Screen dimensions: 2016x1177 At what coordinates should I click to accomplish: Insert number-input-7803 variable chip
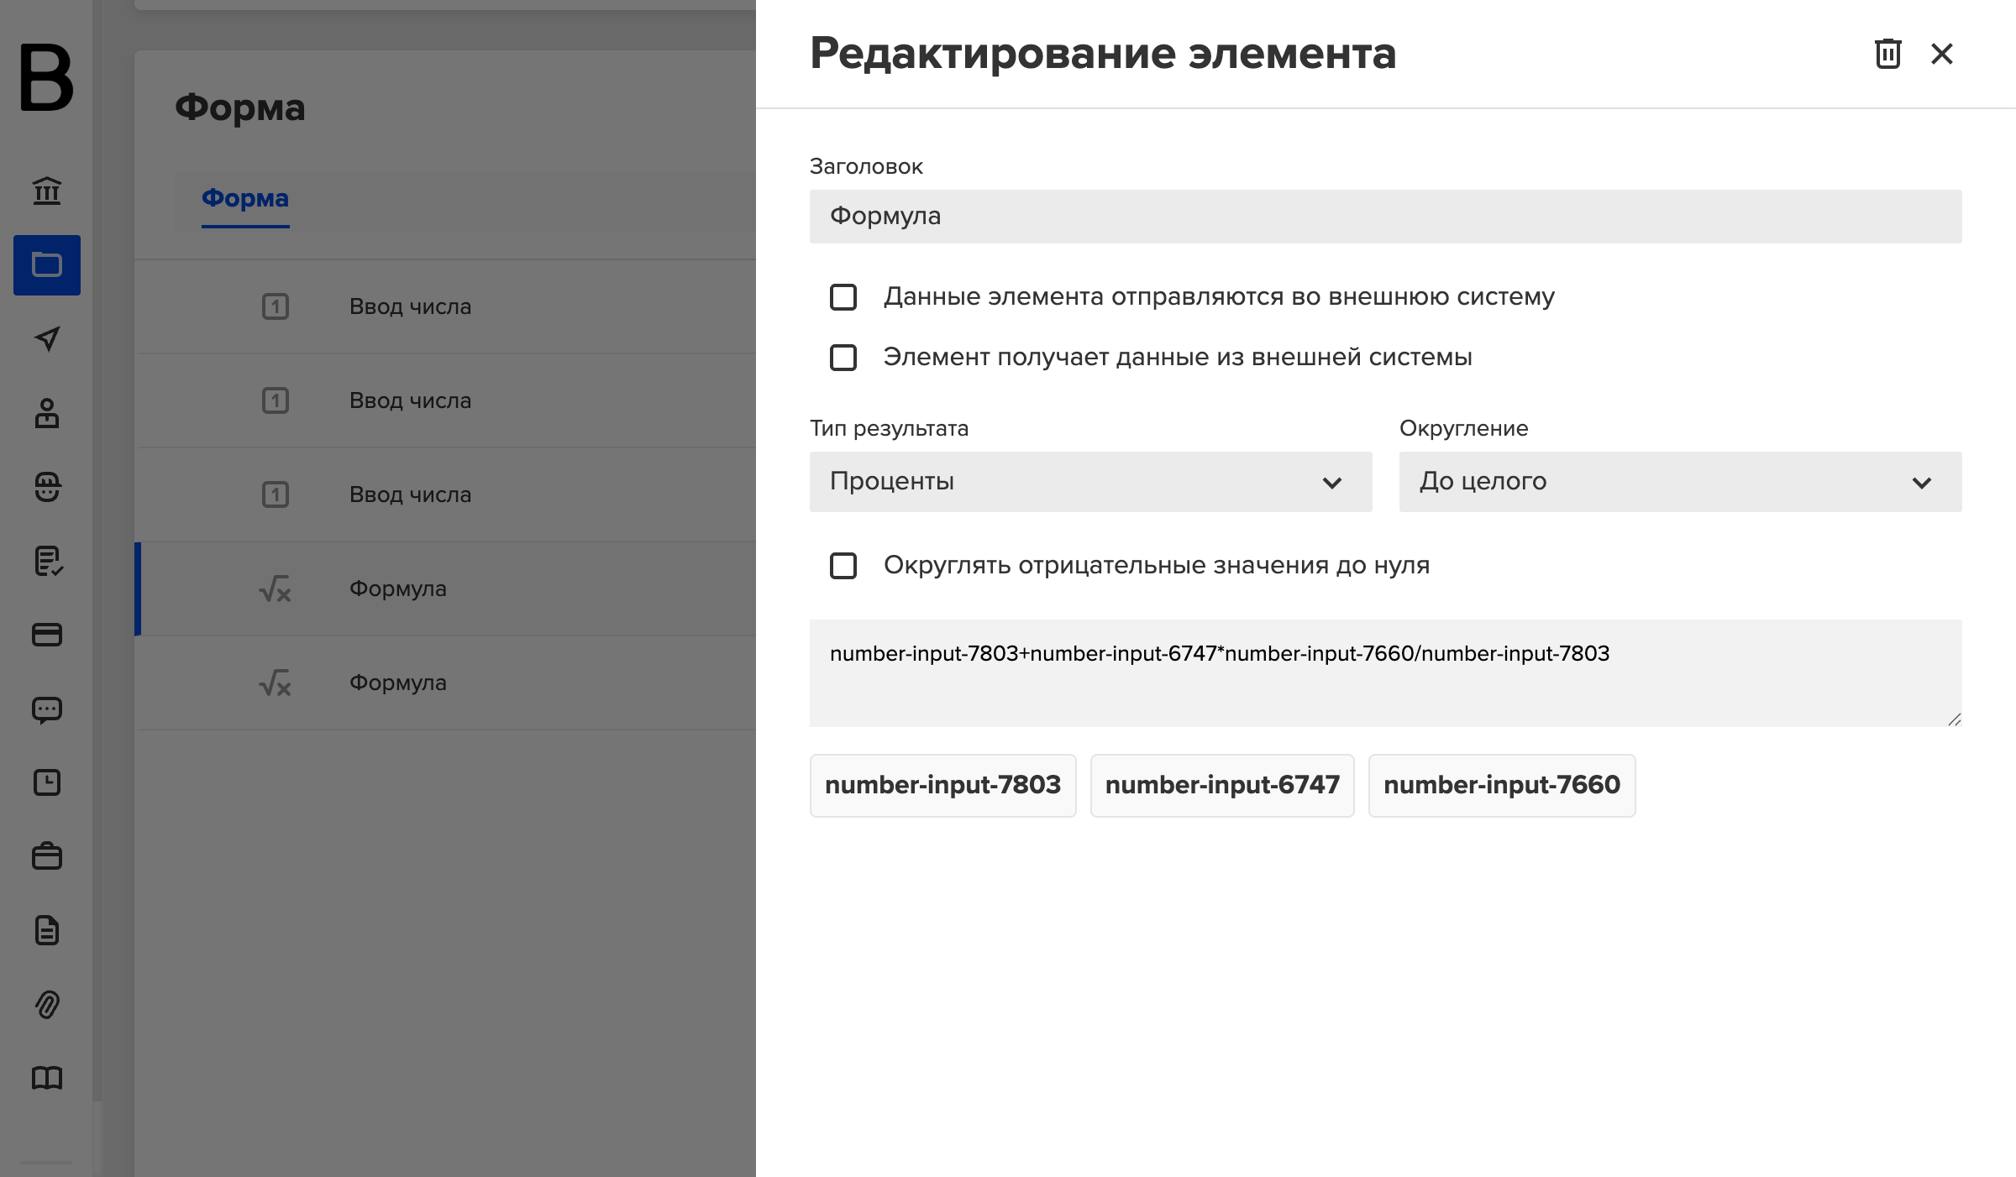click(942, 785)
